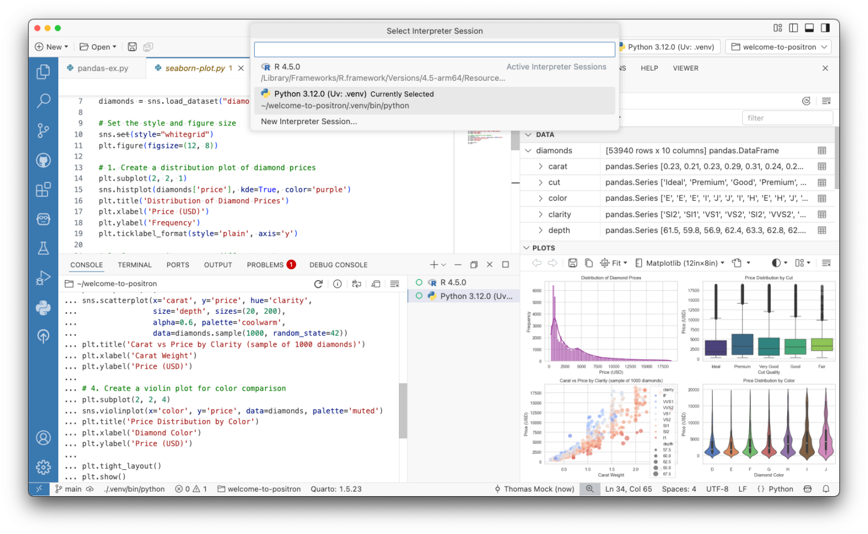
Task: Open the welcome-to-positron workspace dropdown
Action: 778,47
